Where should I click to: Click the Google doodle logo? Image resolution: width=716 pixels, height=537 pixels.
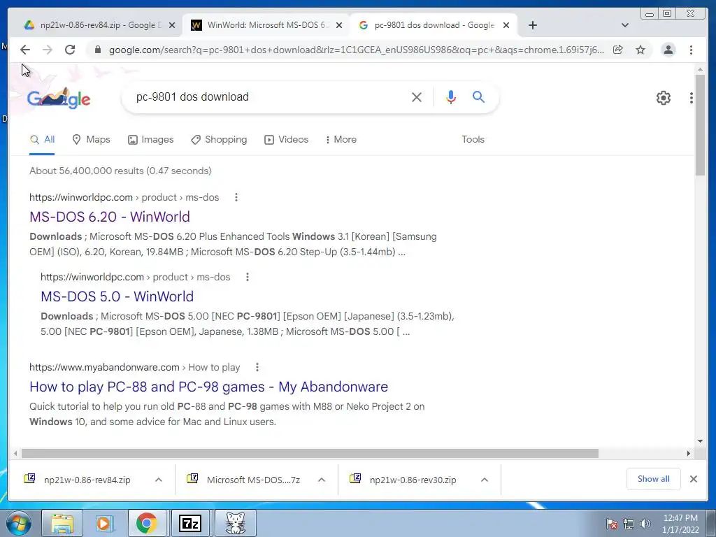click(59, 98)
